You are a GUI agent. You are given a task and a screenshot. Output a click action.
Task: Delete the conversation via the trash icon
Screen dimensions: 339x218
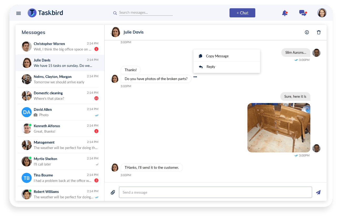pyautogui.click(x=319, y=32)
